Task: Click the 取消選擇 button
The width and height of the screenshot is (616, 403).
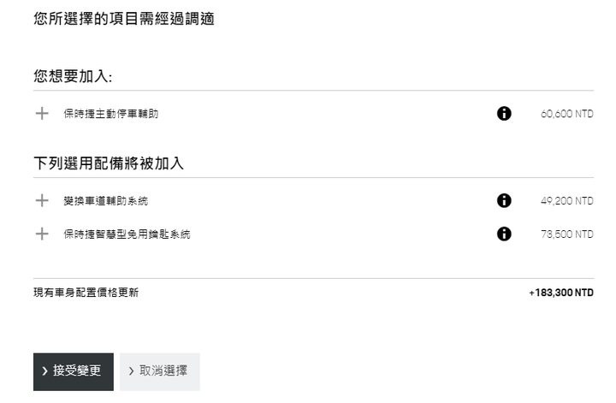Action: (160, 371)
